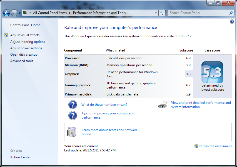The height and width of the screenshot is (167, 237).
Task: Click the Back navigation arrow button
Action: click(6, 13)
